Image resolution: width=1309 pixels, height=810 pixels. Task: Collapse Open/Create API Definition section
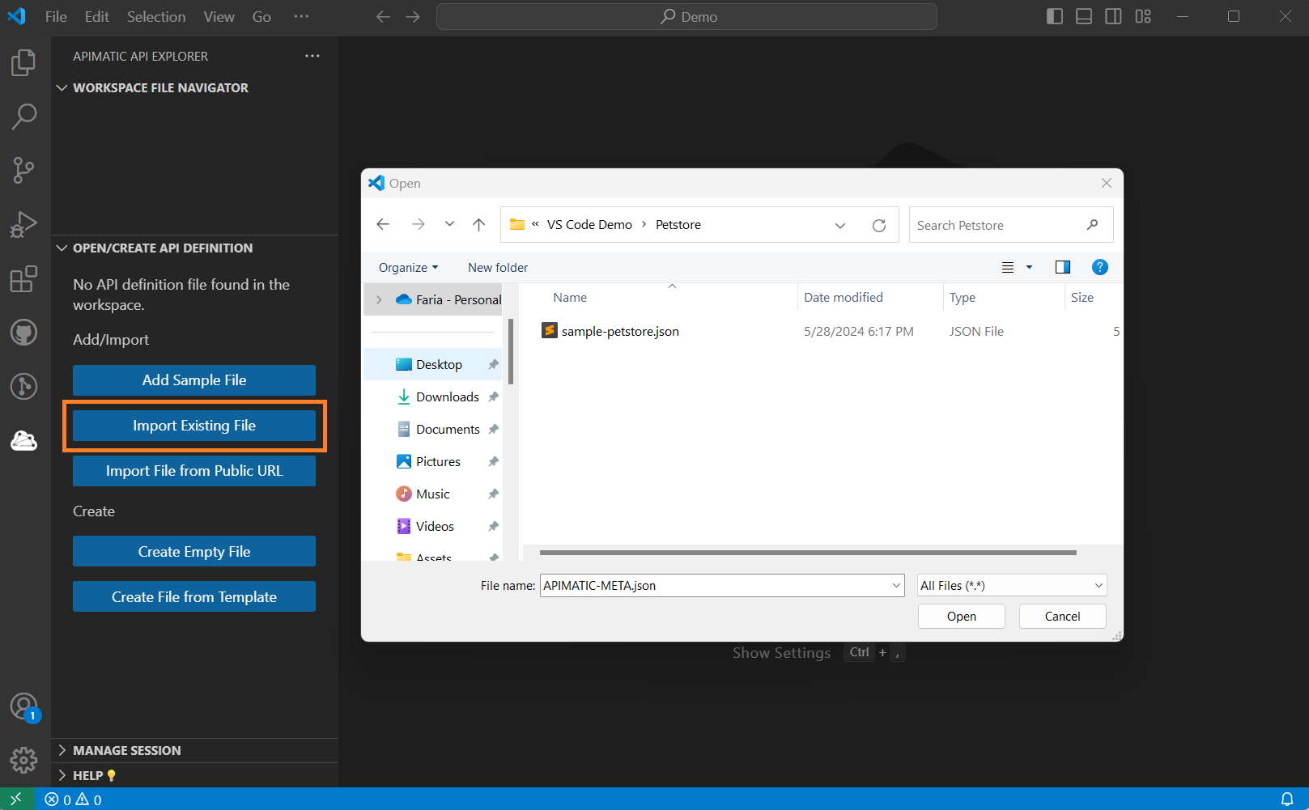pos(62,248)
